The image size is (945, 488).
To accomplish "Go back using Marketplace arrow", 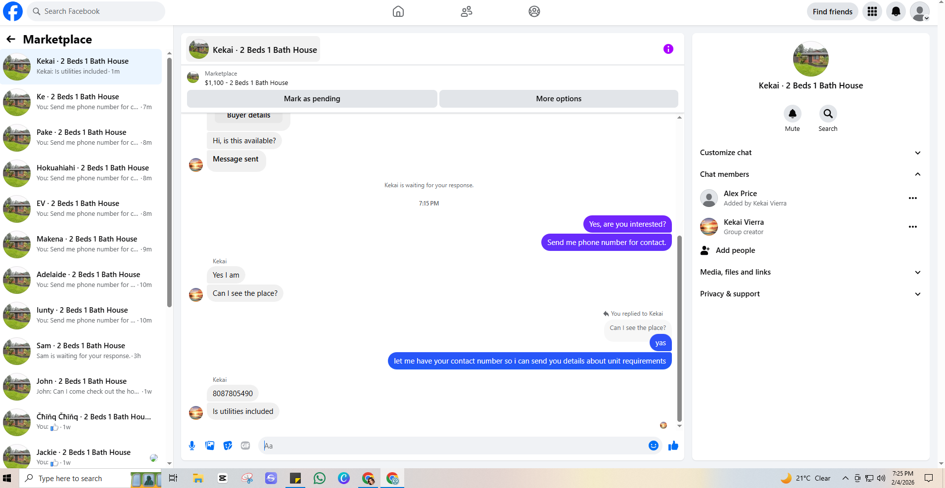I will pos(11,39).
